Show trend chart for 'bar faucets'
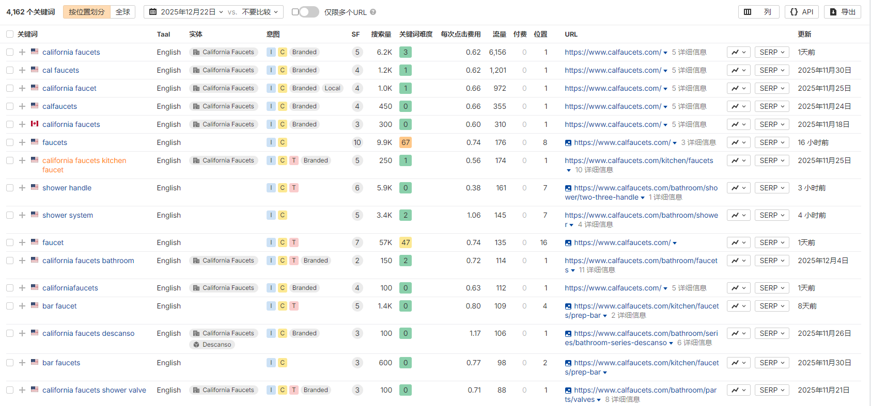 tap(739, 363)
